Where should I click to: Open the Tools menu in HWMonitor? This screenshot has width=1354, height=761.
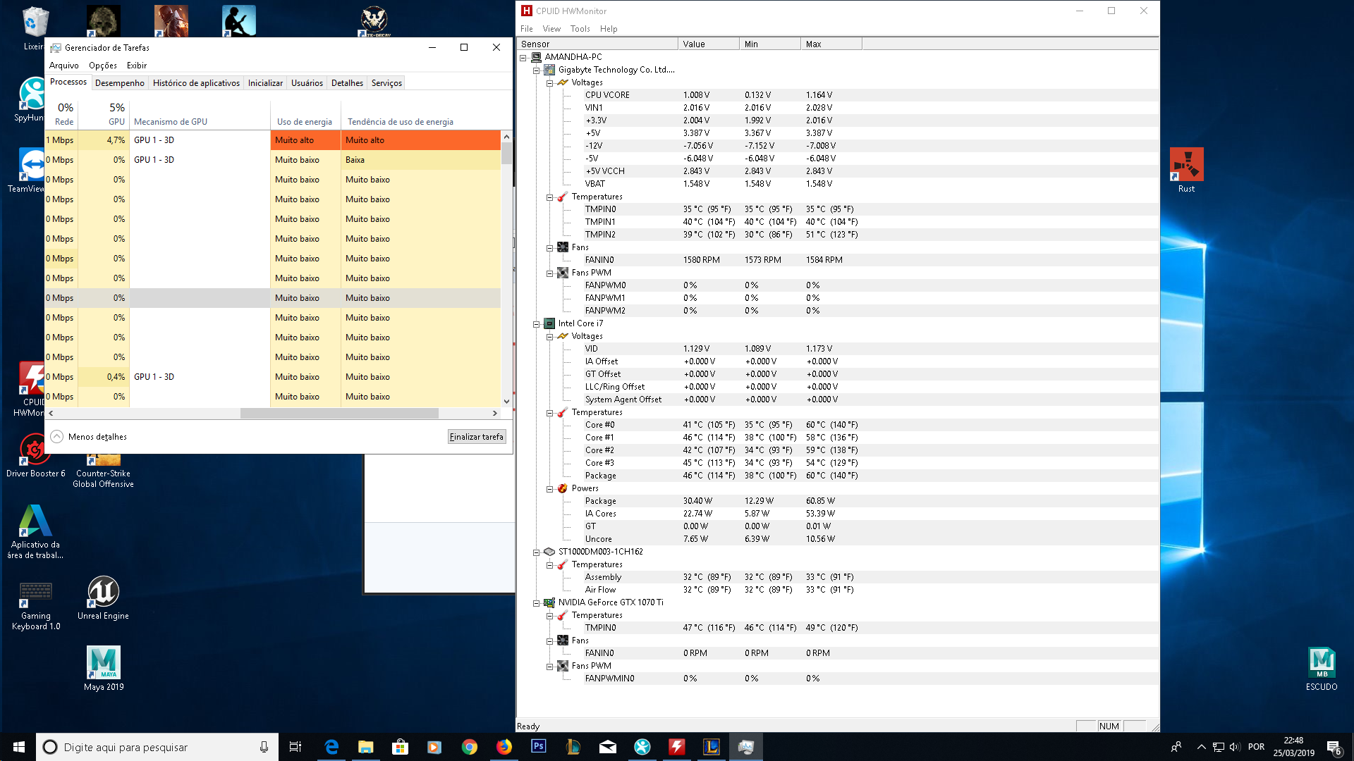pos(580,29)
